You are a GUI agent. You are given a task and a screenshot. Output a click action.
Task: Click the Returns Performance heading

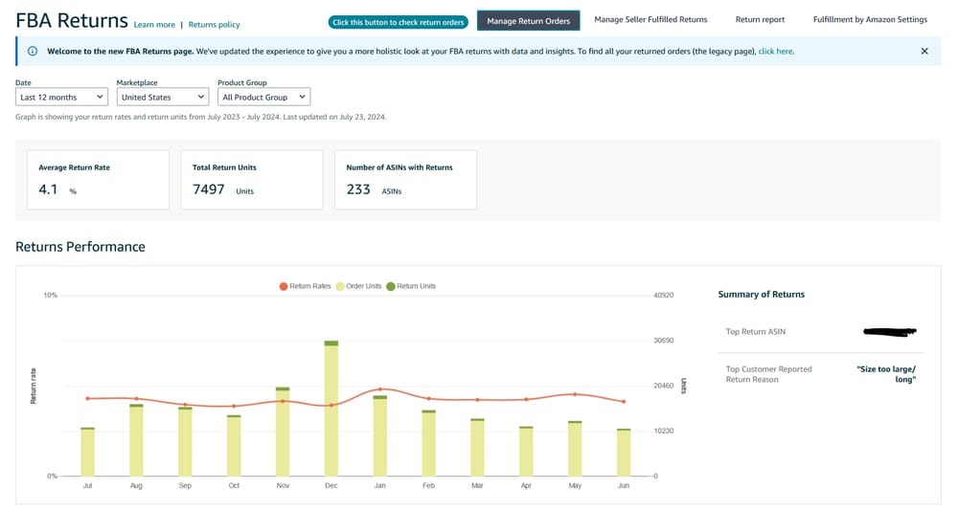point(80,247)
